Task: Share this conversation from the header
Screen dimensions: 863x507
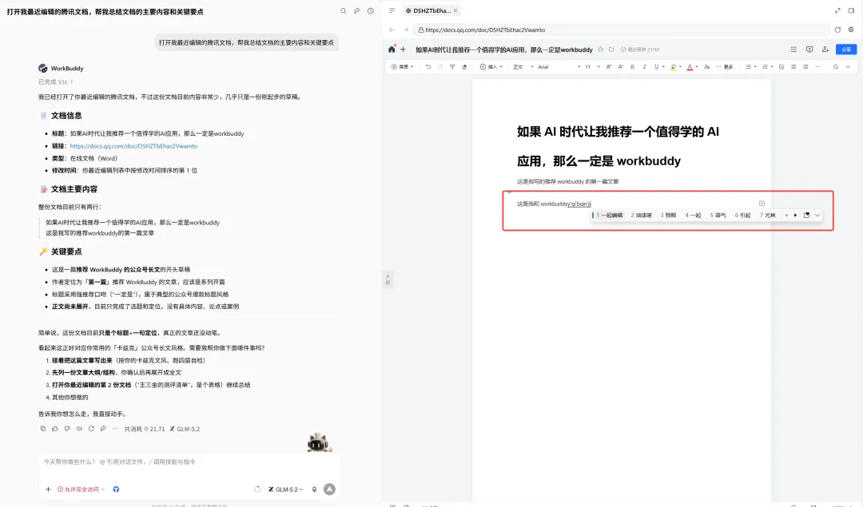Action: [356, 11]
